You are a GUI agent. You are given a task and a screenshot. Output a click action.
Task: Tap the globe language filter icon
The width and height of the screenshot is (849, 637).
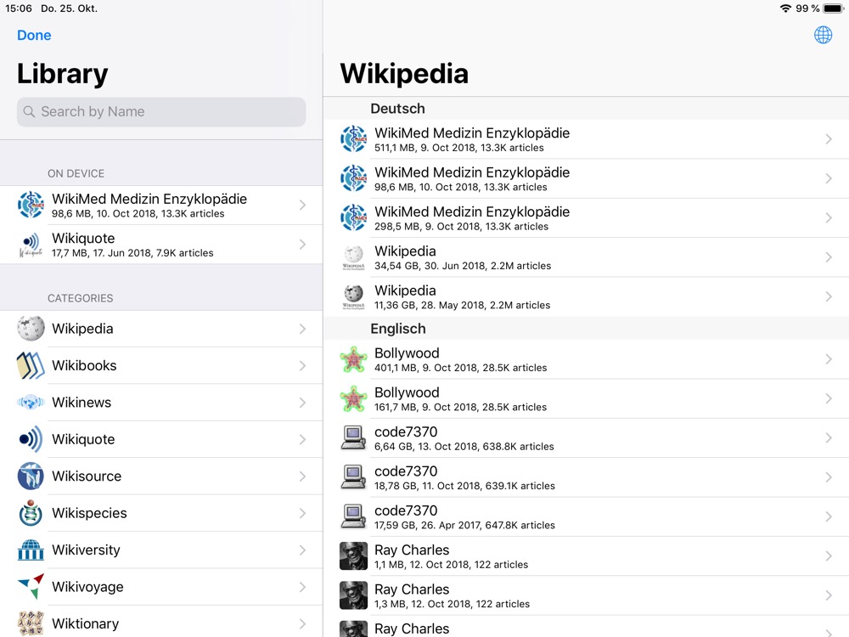[x=823, y=35]
